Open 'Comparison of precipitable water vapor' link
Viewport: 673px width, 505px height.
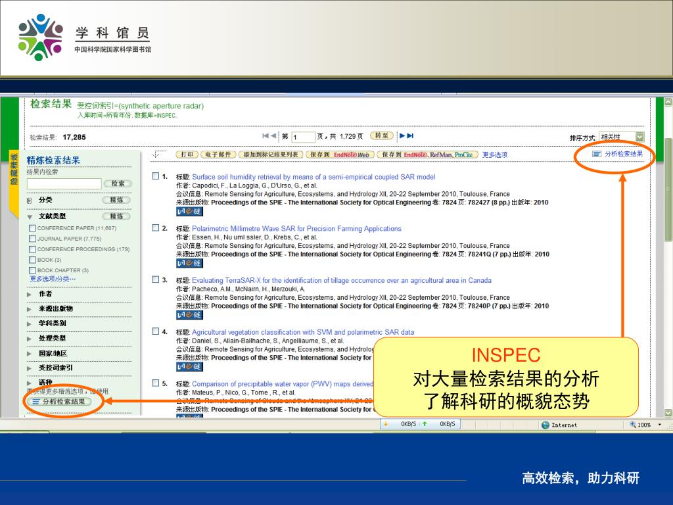coord(283,384)
